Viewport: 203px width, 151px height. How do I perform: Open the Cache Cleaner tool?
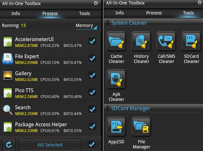point(116,41)
